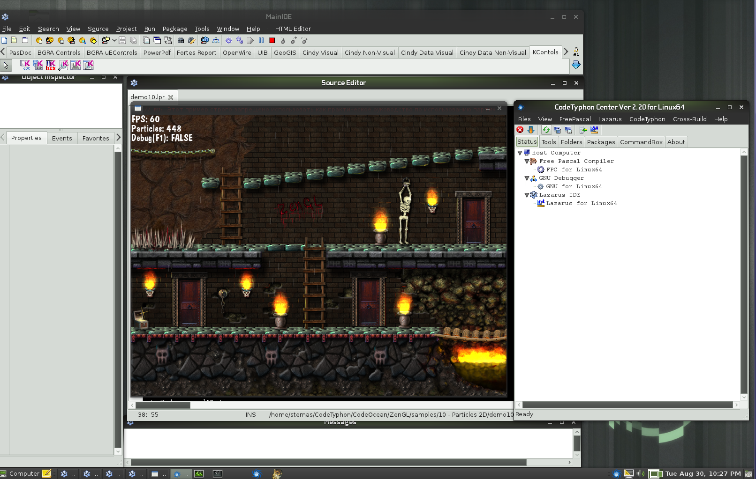Open the FreePascal menu in CodeTyphon Center
This screenshot has width=756, height=479.
pyautogui.click(x=575, y=119)
